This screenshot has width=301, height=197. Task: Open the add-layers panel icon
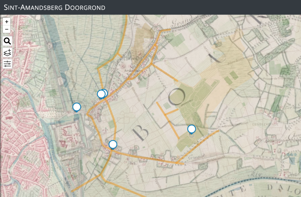pos(7,52)
